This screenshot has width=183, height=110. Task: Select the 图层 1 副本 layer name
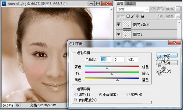[141, 25]
